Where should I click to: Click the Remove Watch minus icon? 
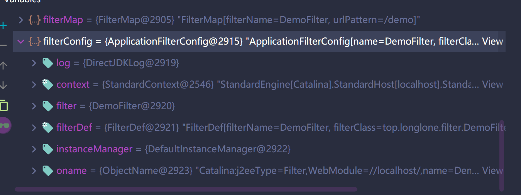pos(3,46)
